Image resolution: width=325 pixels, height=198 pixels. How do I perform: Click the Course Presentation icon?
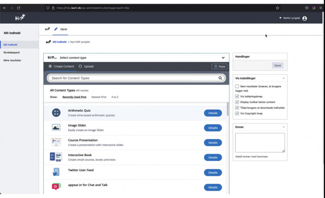pyautogui.click(x=56, y=142)
